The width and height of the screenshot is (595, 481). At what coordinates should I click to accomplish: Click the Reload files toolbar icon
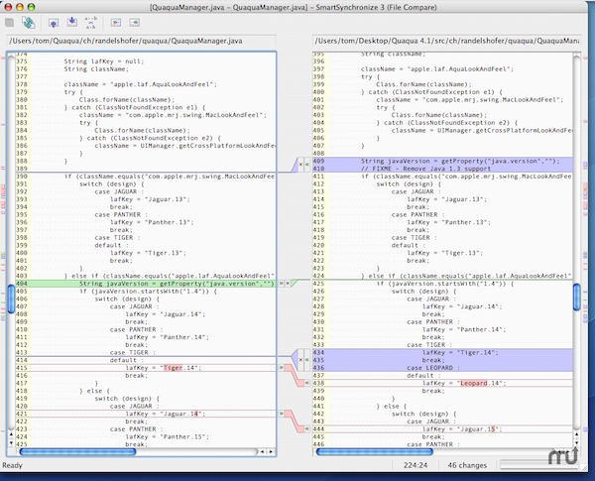click(x=30, y=20)
